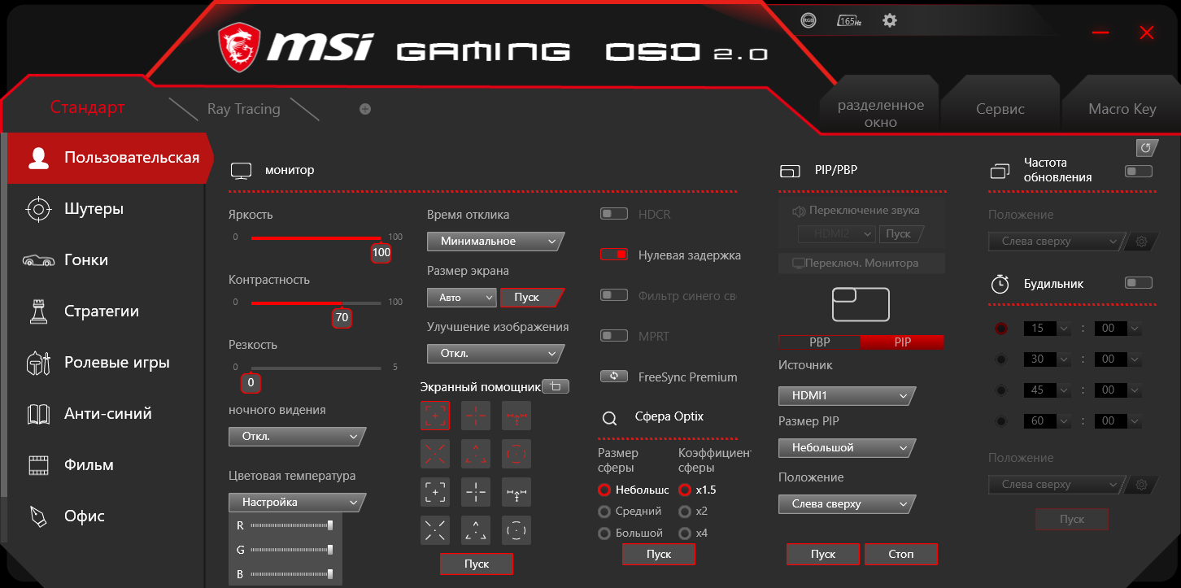Add a new profile with the plus icon
The width and height of the screenshot is (1181, 588).
click(365, 109)
